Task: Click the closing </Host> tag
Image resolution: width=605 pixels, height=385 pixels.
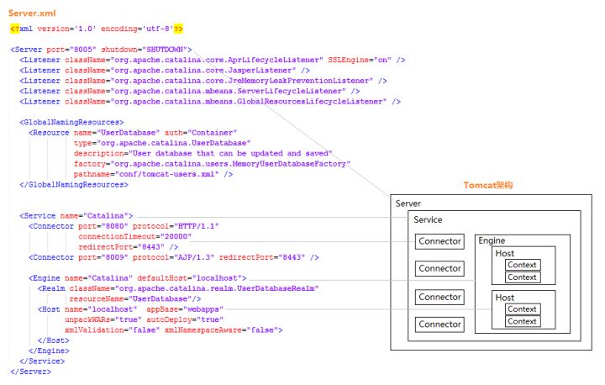Action: point(53,341)
